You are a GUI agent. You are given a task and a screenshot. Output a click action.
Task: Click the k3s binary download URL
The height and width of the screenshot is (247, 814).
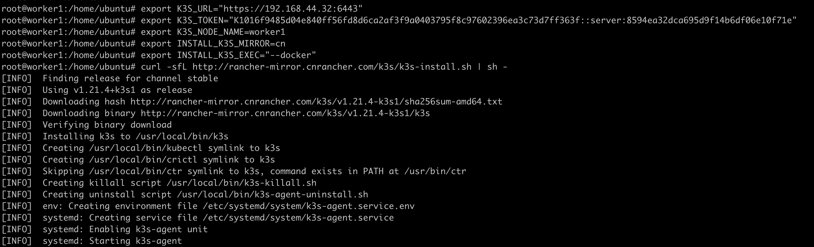tap(285, 113)
